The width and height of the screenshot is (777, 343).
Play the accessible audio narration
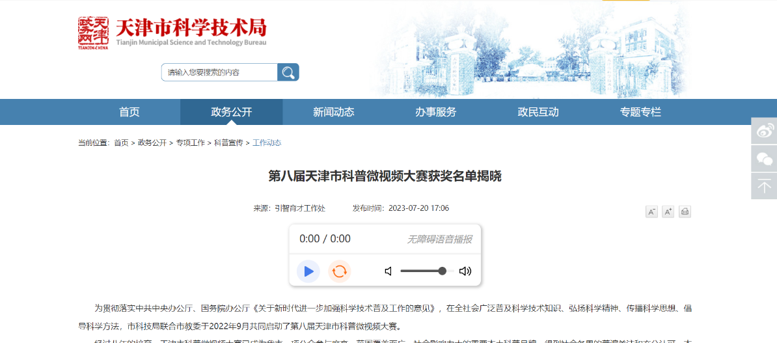click(x=308, y=271)
